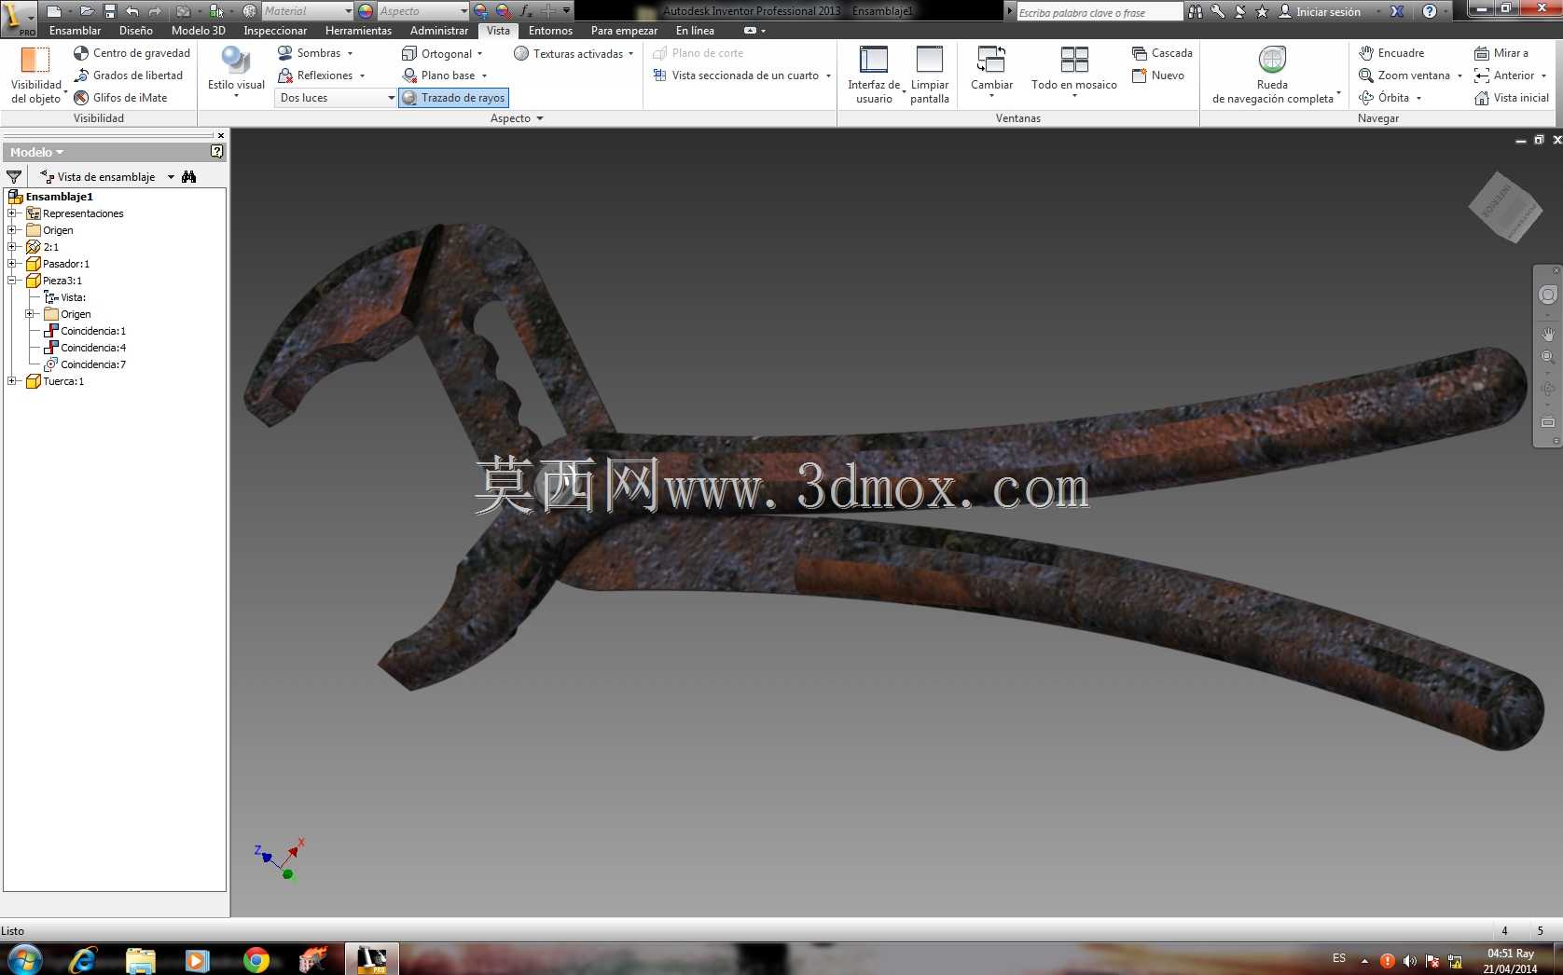
Task: Click the Nuevo window icon
Action: (x=1139, y=76)
